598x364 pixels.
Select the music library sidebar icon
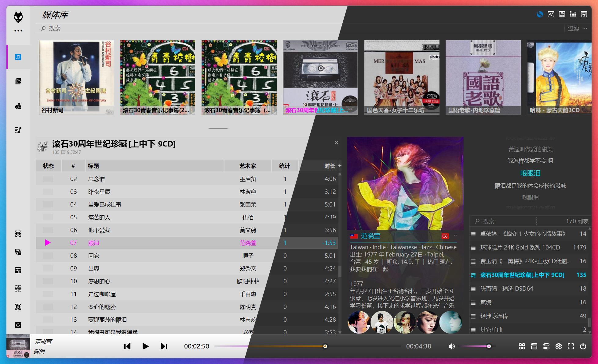18,57
